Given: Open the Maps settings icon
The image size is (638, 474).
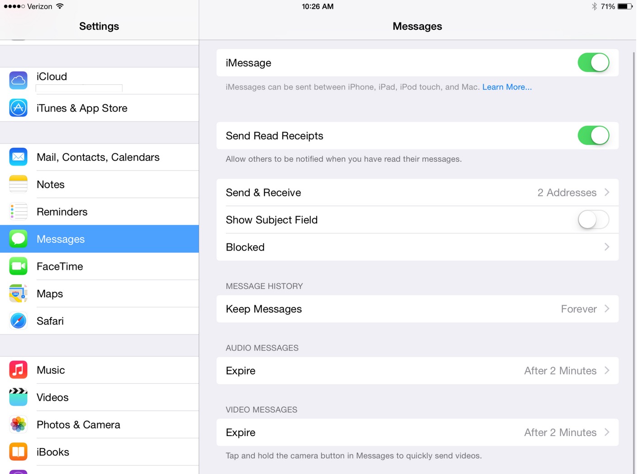Looking at the screenshot, I should (x=18, y=293).
